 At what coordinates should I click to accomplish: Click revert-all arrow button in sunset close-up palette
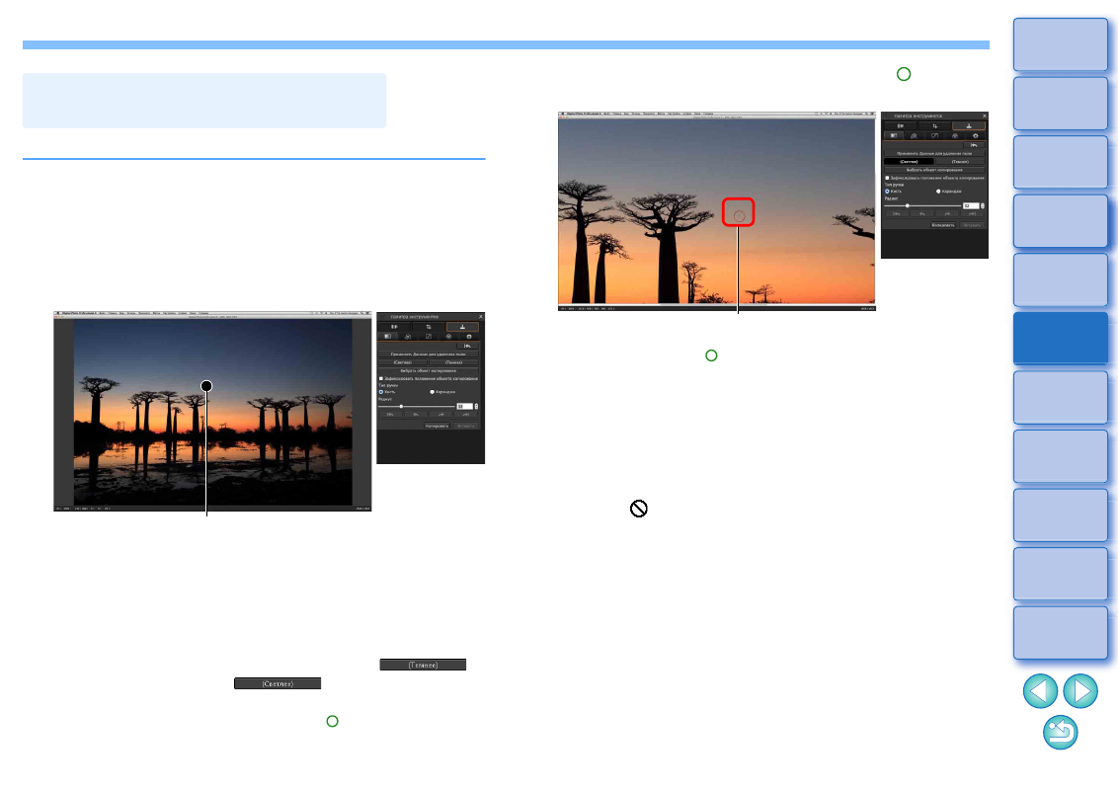click(x=974, y=145)
